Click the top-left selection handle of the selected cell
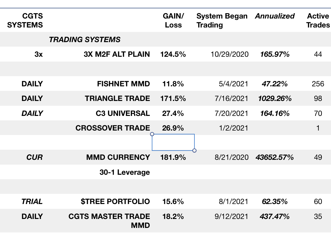This screenshot has width=331, height=233. click(x=152, y=134)
